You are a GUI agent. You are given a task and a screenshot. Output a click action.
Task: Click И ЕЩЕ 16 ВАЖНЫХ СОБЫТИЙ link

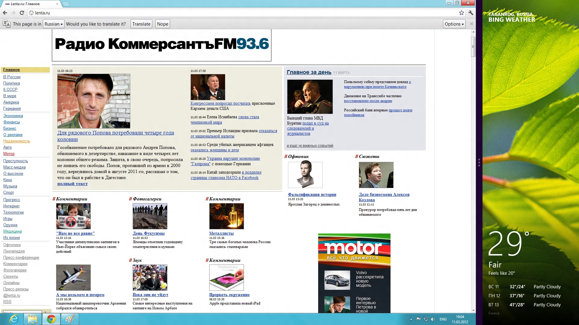click(310, 146)
